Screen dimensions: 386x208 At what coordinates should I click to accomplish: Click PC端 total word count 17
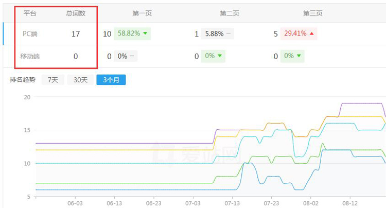click(x=76, y=34)
